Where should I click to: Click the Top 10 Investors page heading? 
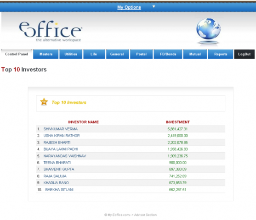tap(24, 70)
